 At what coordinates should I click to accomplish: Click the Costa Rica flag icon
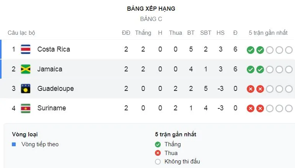pyautogui.click(x=26, y=49)
